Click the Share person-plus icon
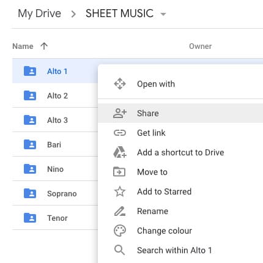263x263 pixels. pyautogui.click(x=120, y=113)
